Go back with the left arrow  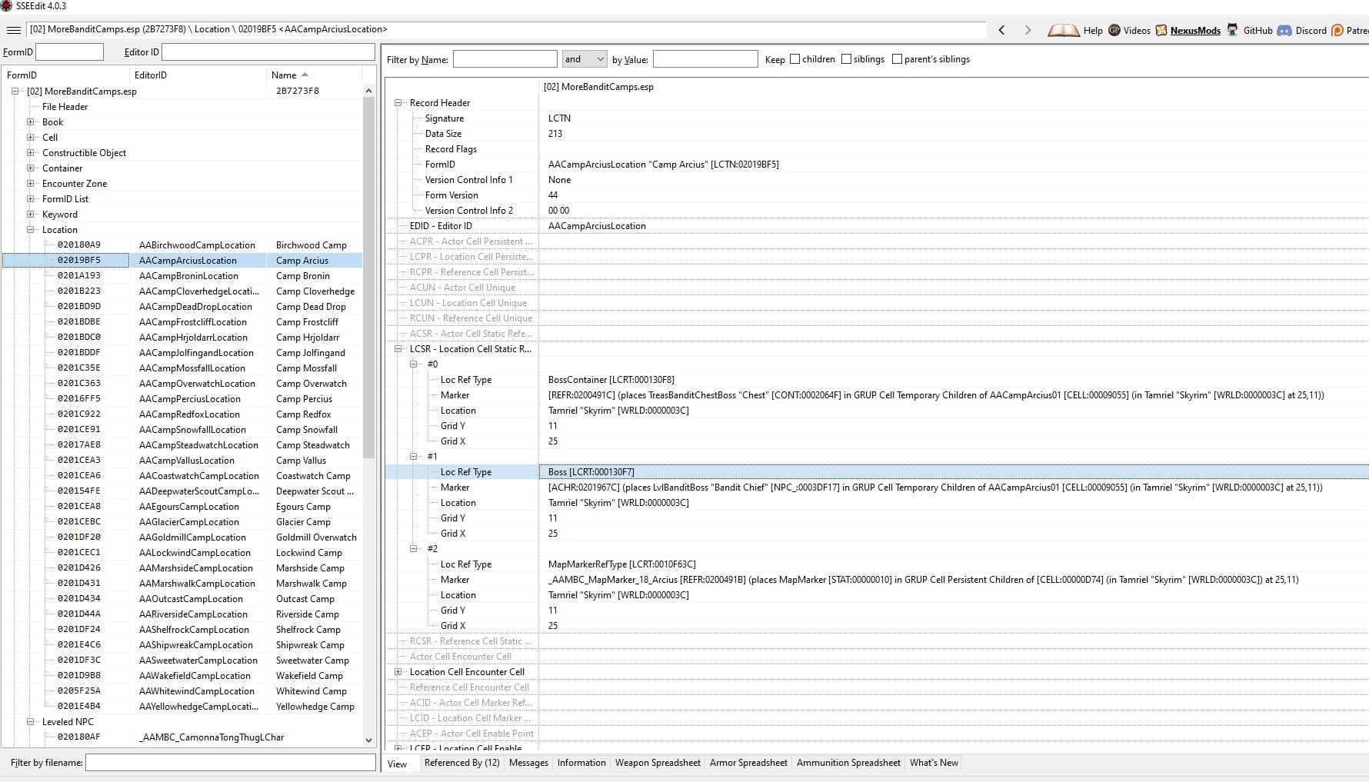[x=1001, y=30]
